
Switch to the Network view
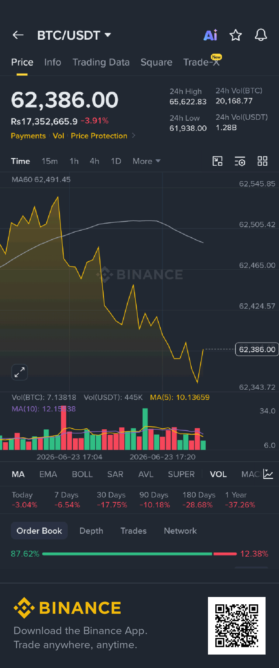[x=180, y=531]
